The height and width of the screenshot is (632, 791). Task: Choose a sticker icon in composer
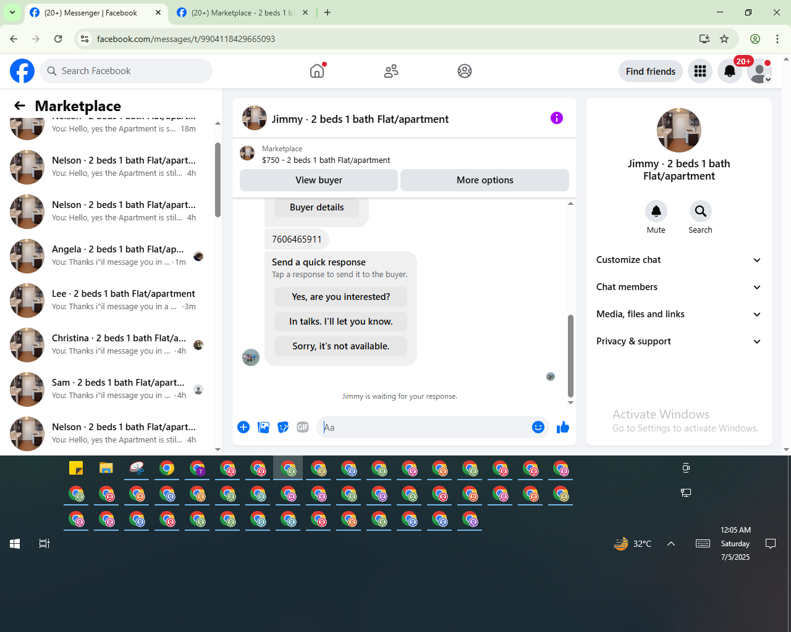[x=283, y=427]
